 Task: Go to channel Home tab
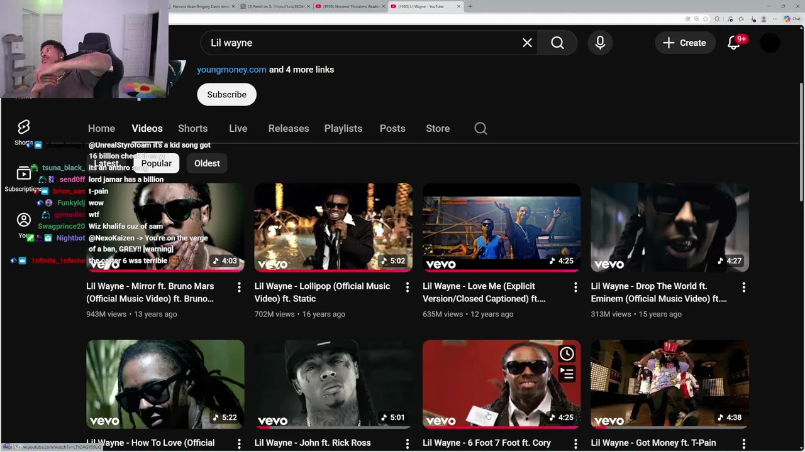(x=101, y=128)
